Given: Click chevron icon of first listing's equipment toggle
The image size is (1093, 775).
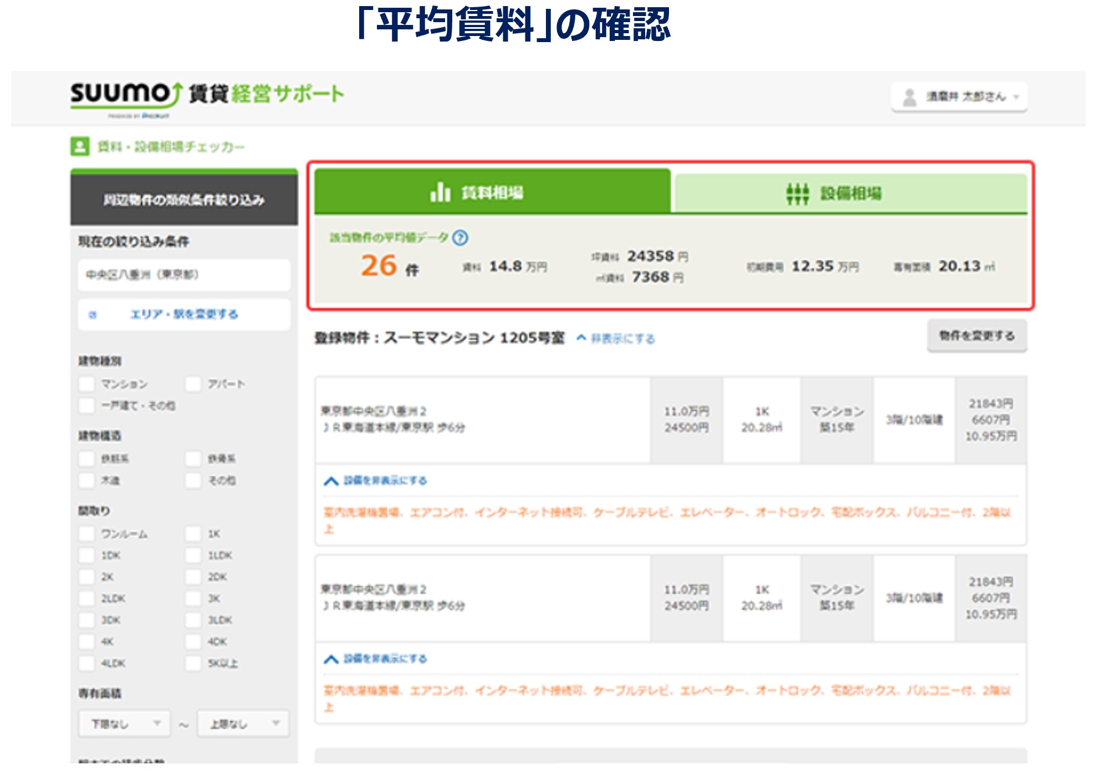Looking at the screenshot, I should 331,481.
